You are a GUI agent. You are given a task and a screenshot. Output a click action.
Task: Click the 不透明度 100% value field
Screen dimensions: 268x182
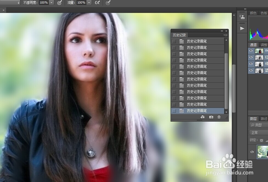click(44, 2)
